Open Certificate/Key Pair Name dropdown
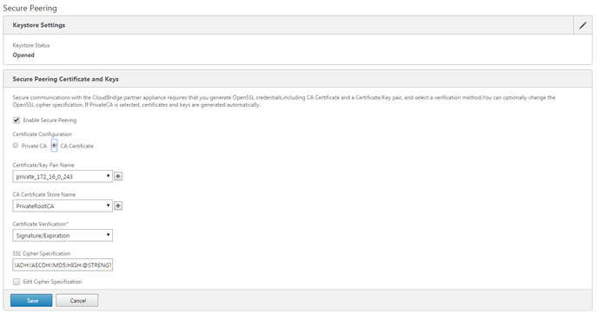 click(63, 176)
